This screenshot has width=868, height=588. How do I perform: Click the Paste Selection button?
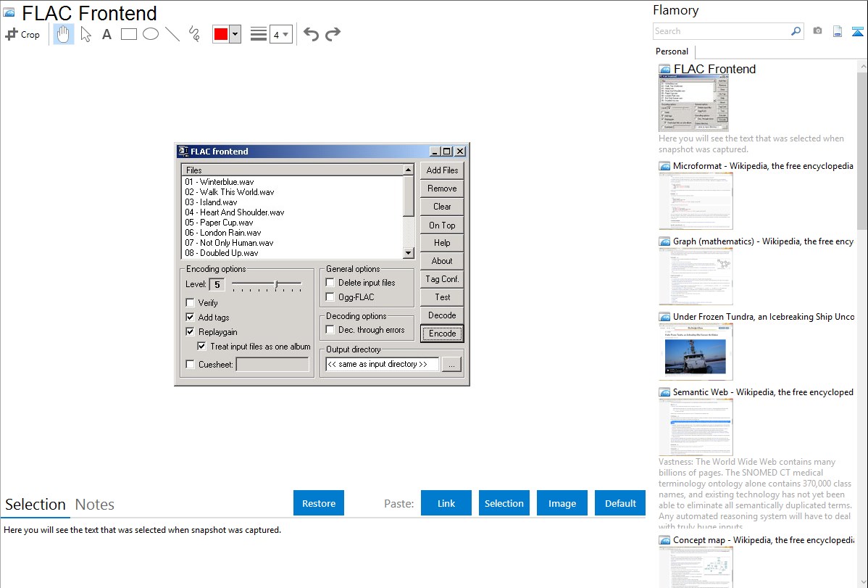pos(504,503)
